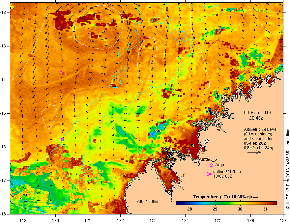Click the latitude label '-12'
290x224 pixels.
[3, 13]
